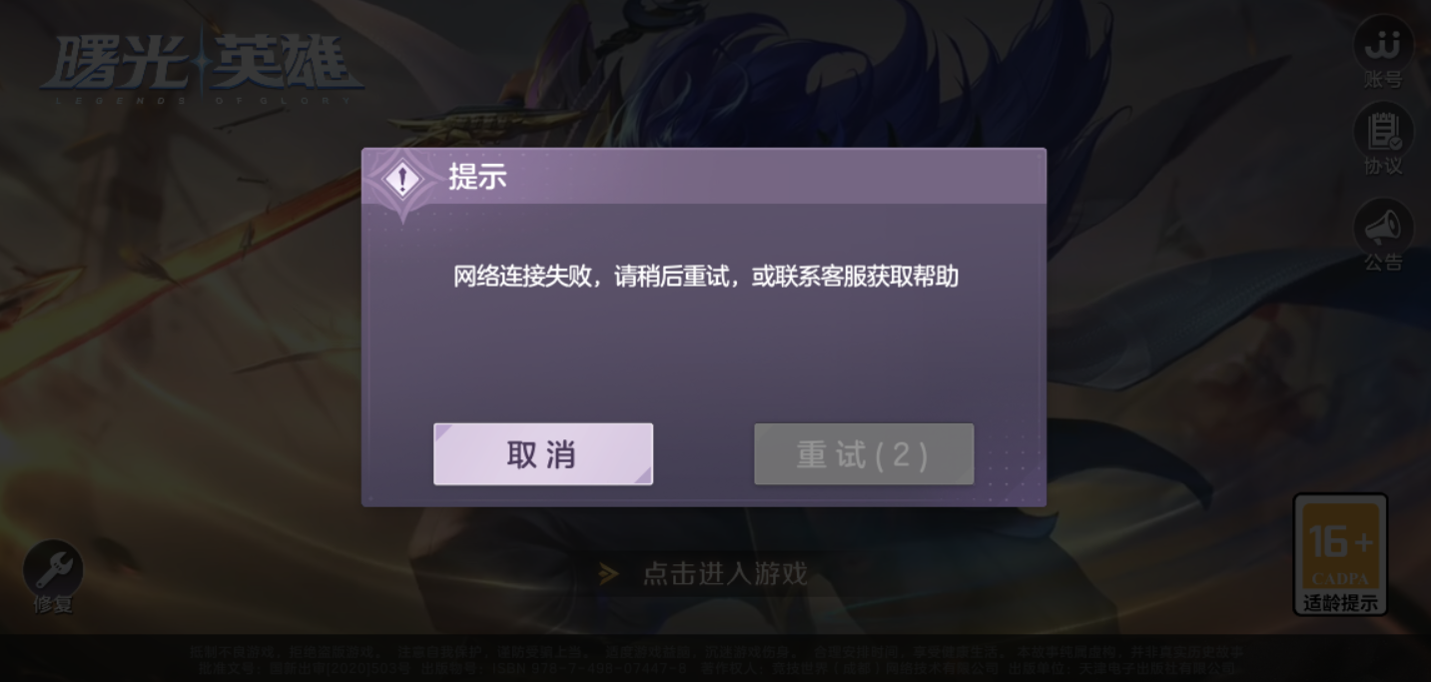Click the exclamation warning icon in dialog header
Viewport: 1431px width, 682px height.
402,180
